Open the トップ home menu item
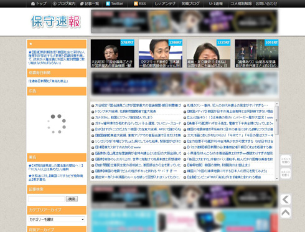Screen dimensions: 305x232 click(x=39, y=4)
